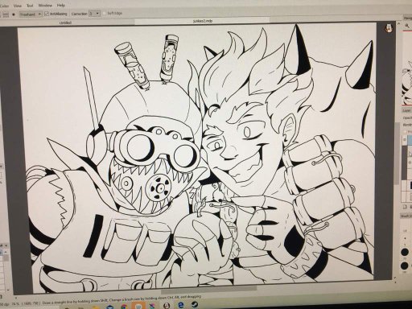Open the Help menu
Viewport: 412px width, 309px height.
coord(61,5)
